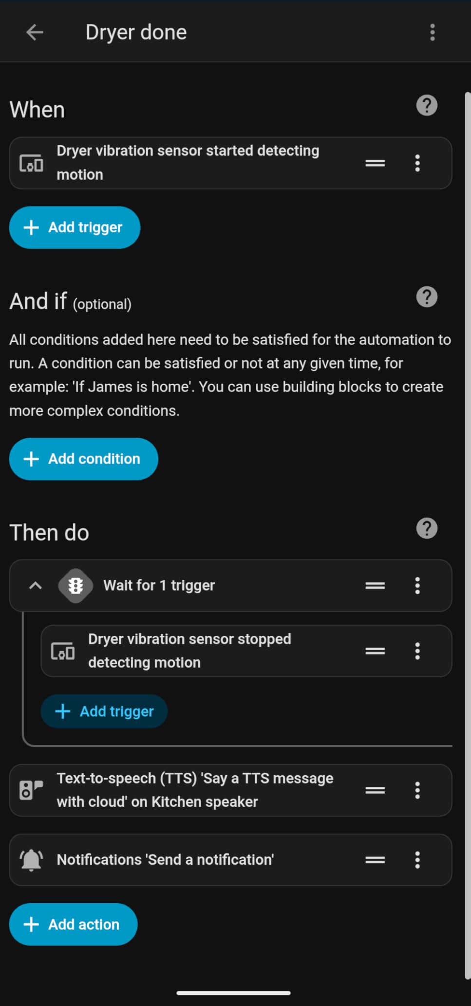Open options menu for Wait for 1 trigger

click(x=417, y=585)
